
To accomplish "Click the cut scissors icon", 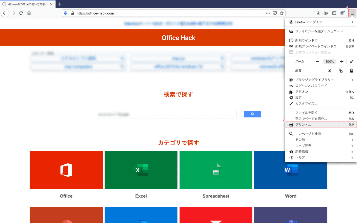I will click(330, 71).
